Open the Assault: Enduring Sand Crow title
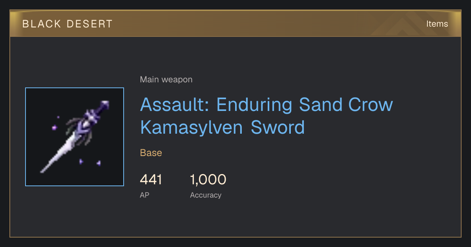The height and width of the screenshot is (247, 471). (267, 105)
